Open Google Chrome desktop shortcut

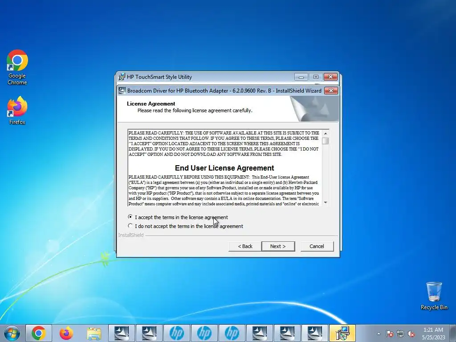click(17, 67)
